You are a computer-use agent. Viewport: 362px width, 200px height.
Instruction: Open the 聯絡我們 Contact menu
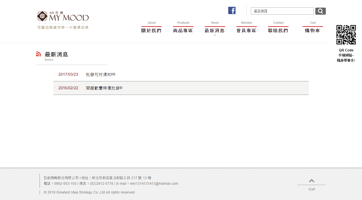[x=278, y=27]
